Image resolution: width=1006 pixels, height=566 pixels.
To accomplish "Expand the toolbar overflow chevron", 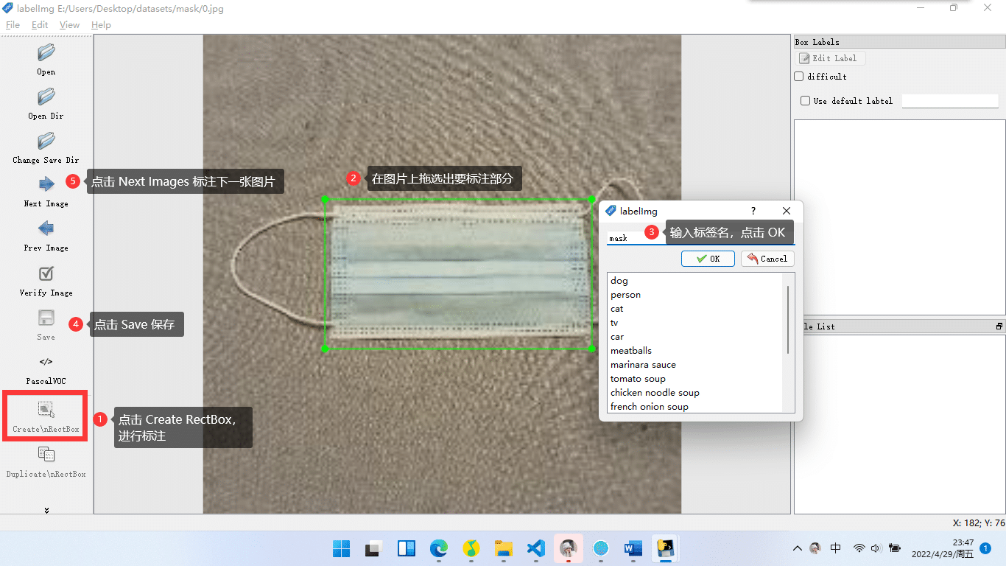I will coord(46,510).
